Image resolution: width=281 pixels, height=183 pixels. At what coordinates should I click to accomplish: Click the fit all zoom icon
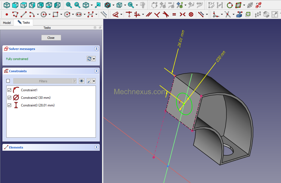click(x=69, y=5)
